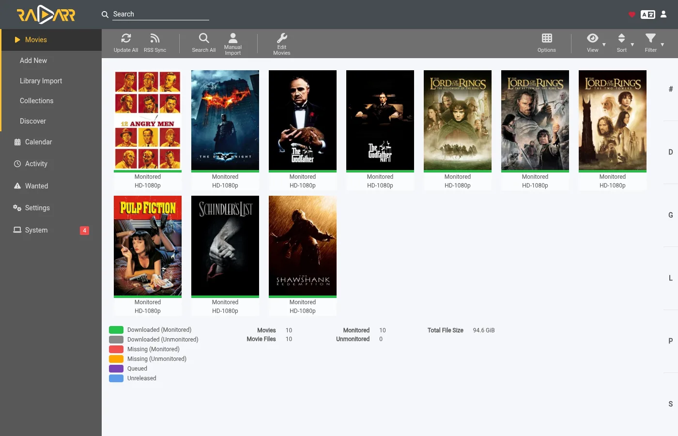
Task: Open Pulp Fiction movie poster
Action: click(148, 246)
